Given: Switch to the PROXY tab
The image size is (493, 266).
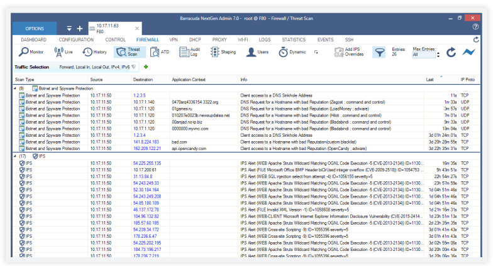Looking at the screenshot, I should [x=219, y=40].
